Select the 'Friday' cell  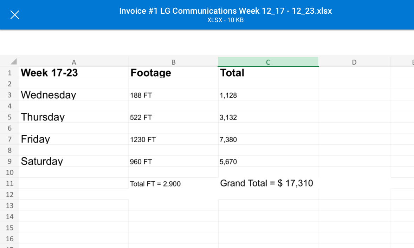click(74, 139)
